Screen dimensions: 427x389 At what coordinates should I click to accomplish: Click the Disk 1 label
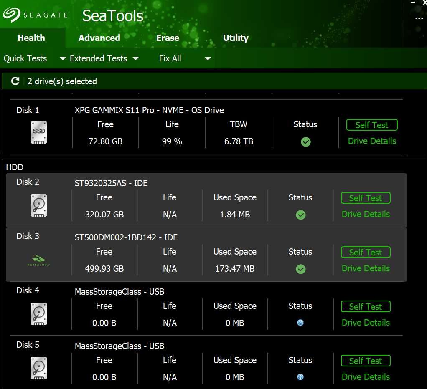28,110
